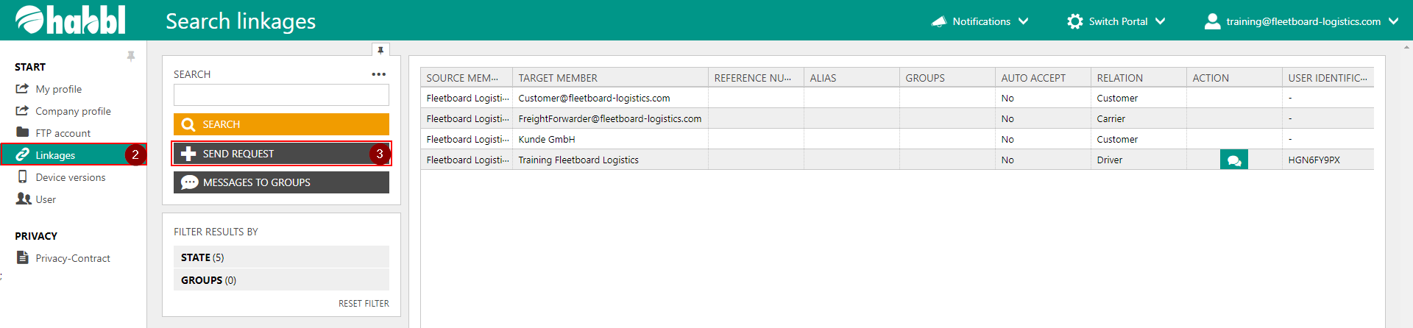
Task: Expand the training account user menu
Action: 1301,21
